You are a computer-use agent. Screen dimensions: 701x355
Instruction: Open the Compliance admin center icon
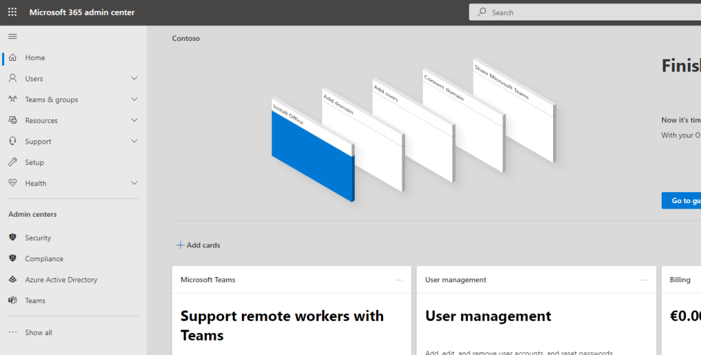click(x=12, y=259)
